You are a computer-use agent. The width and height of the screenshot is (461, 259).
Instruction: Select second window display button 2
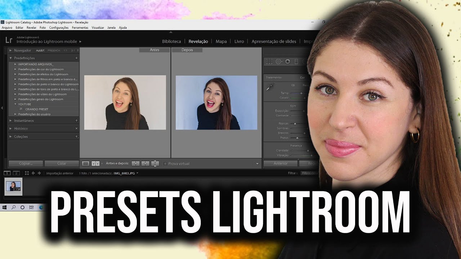click(15, 173)
